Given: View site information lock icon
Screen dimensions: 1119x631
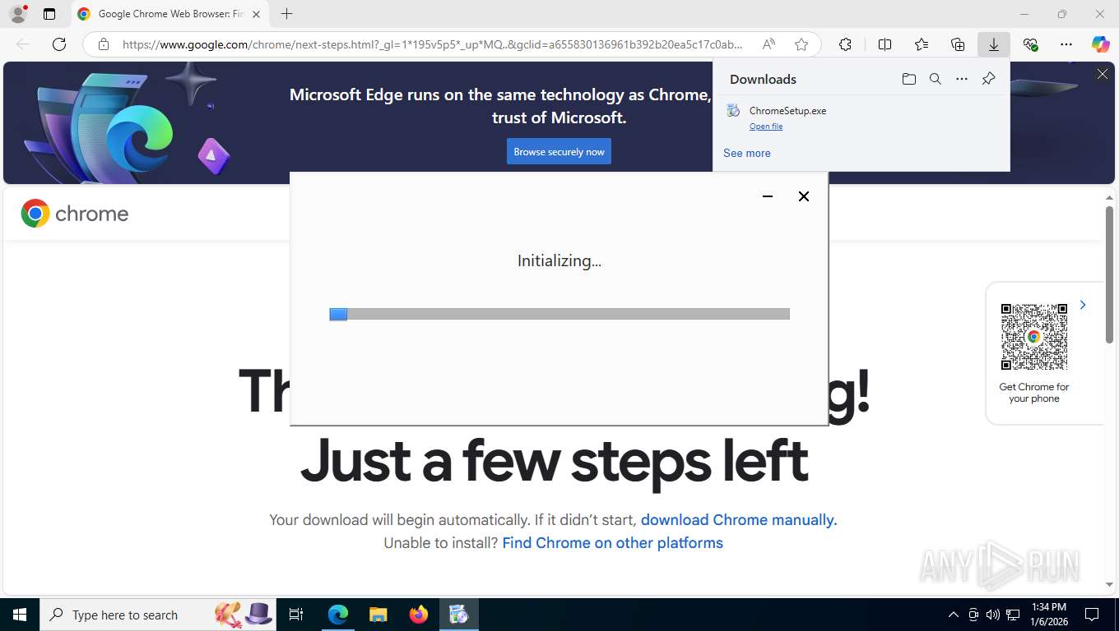Looking at the screenshot, I should click(x=103, y=44).
